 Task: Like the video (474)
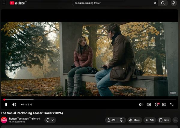tap(111, 120)
